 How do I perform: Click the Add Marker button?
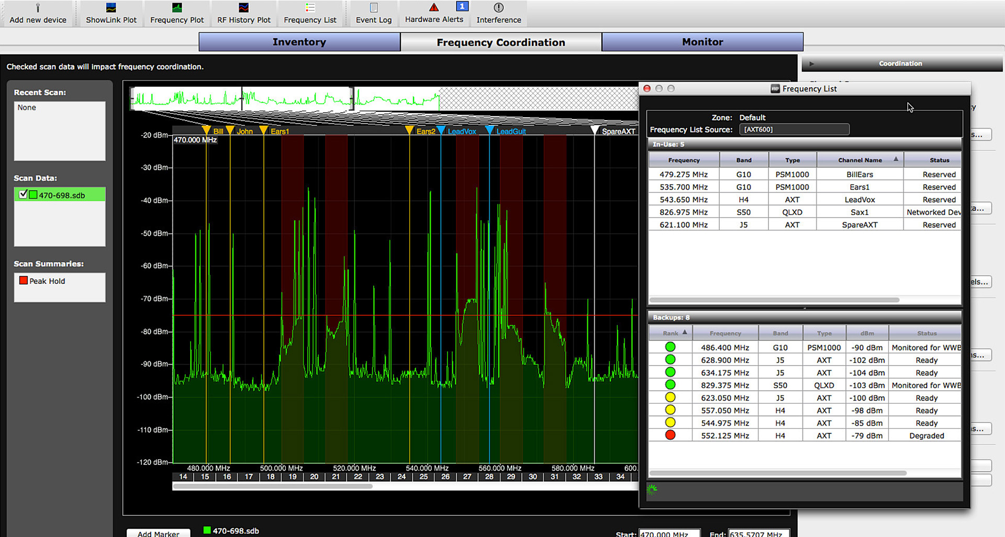pos(158,533)
